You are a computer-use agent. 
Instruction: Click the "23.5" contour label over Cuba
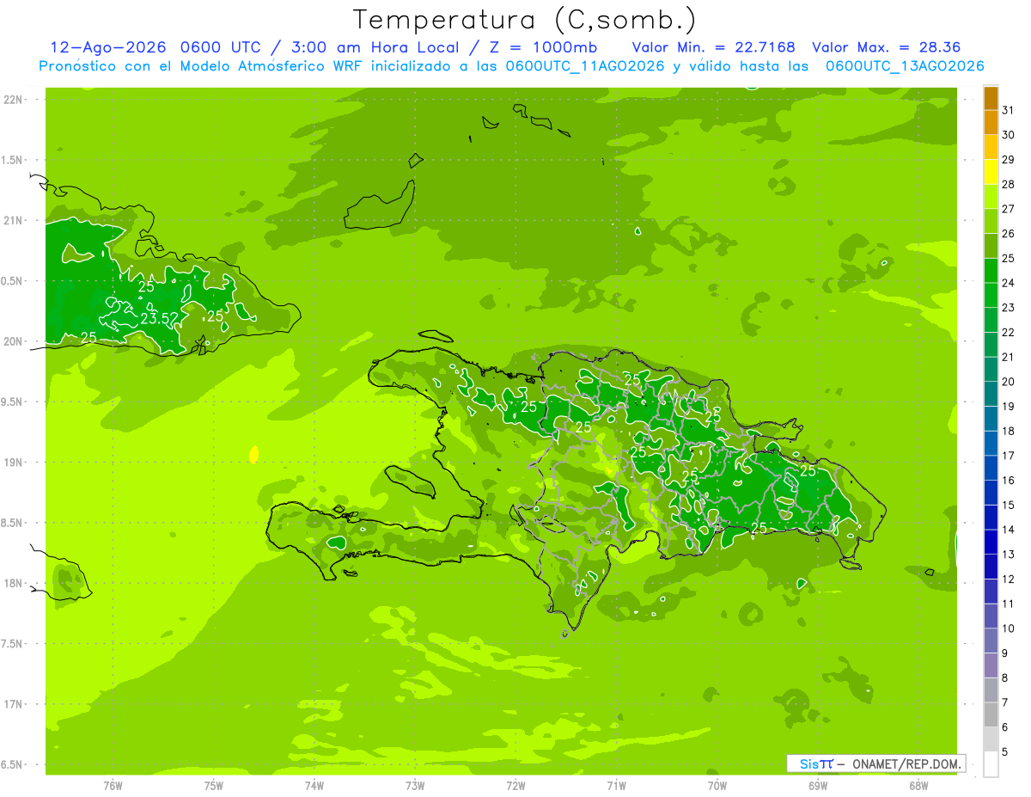point(157,318)
